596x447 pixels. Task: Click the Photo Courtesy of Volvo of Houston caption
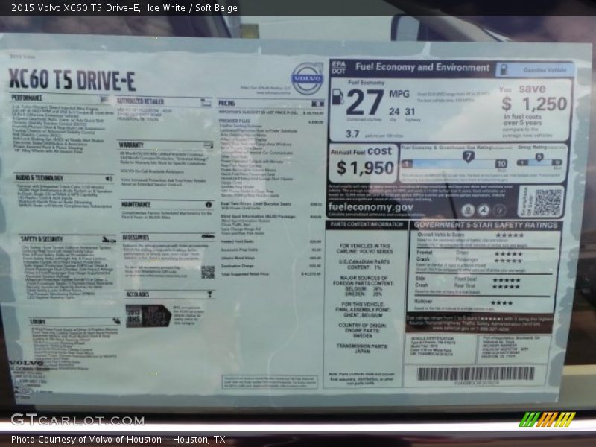click(x=118, y=440)
